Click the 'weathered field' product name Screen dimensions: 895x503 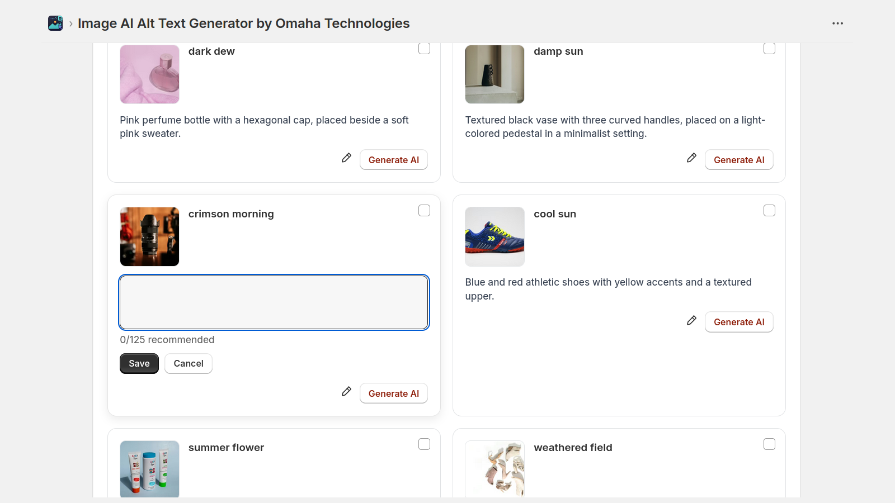coord(573,448)
